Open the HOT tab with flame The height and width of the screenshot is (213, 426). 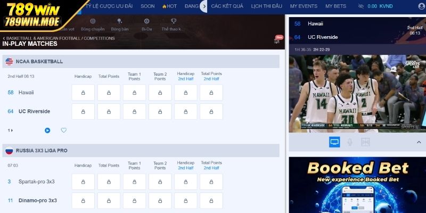point(169,6)
